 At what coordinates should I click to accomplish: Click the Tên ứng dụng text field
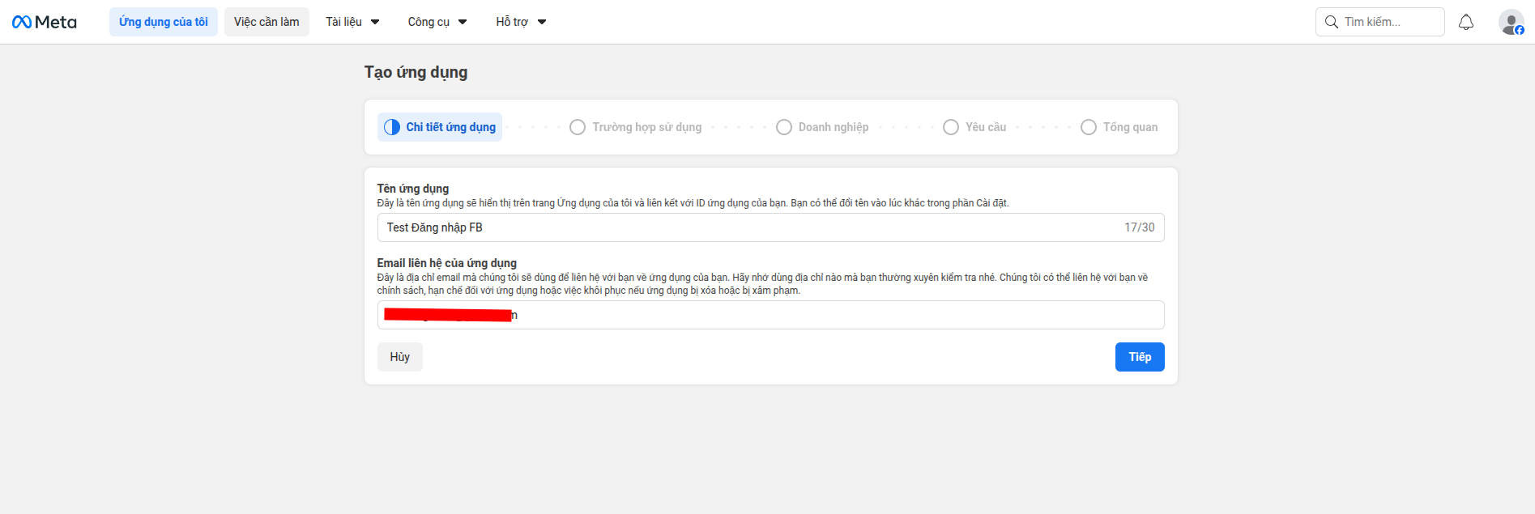coord(745,227)
